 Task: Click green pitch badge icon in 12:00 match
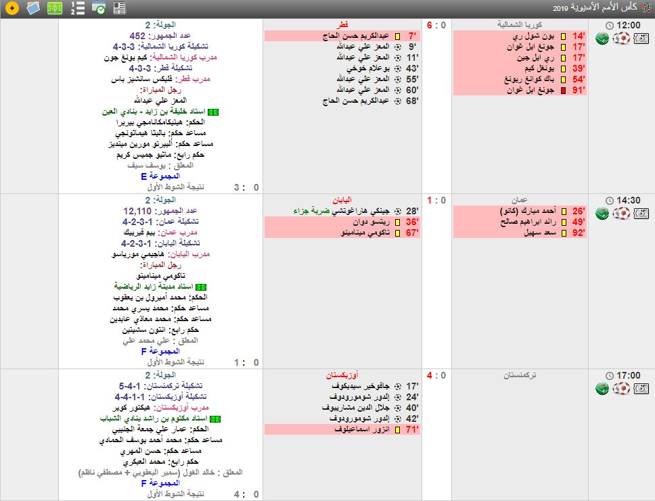602,39
